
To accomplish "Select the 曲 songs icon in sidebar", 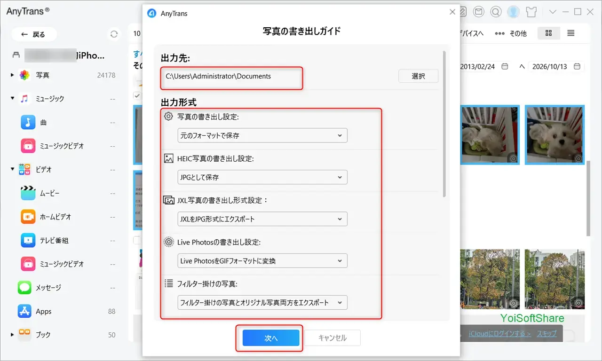I will pyautogui.click(x=28, y=123).
